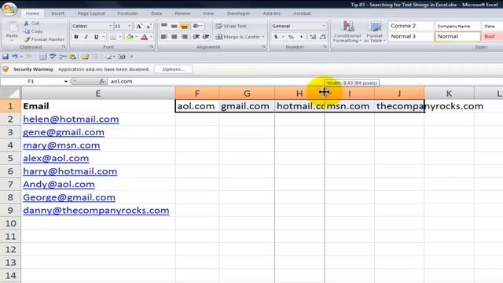This screenshot has height=283, width=503.
Task: Expand the General number format dropdown
Action: 324,26
